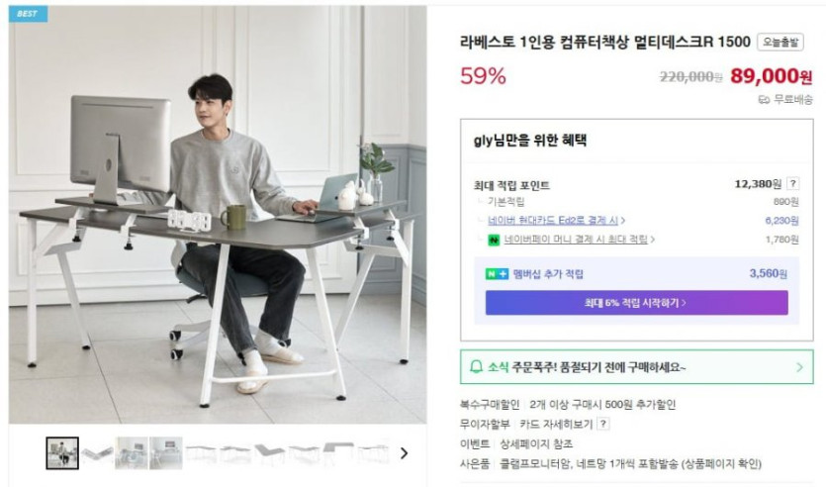This screenshot has width=826, height=487.
Task: Click the blue BEST badge on product image
Action: click(28, 14)
